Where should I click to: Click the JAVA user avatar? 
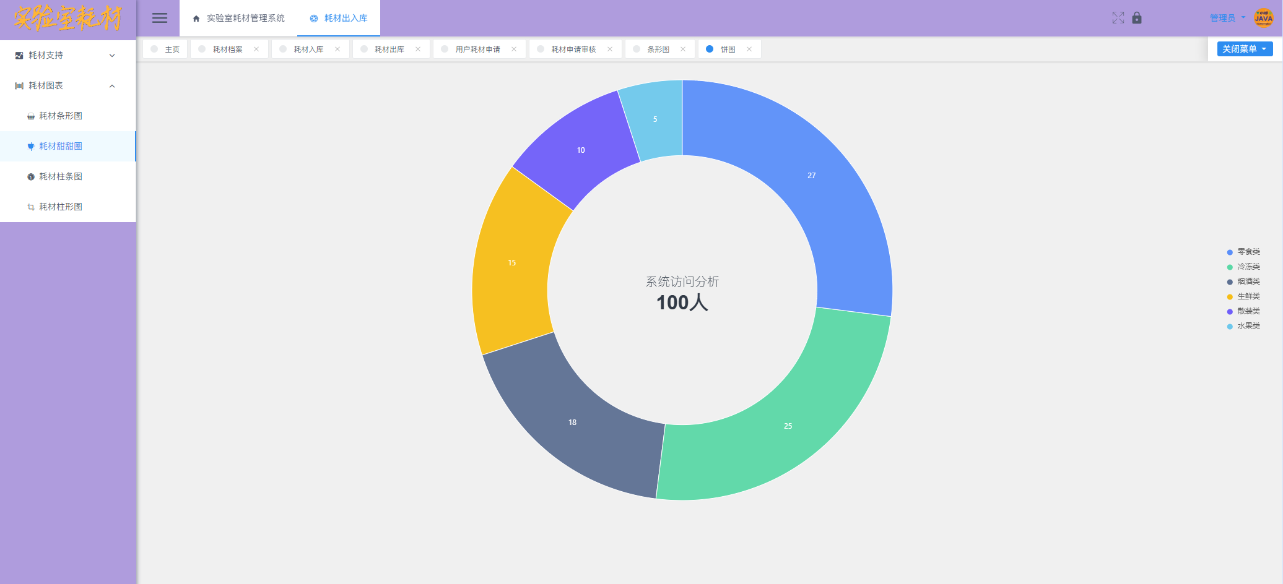tap(1263, 18)
